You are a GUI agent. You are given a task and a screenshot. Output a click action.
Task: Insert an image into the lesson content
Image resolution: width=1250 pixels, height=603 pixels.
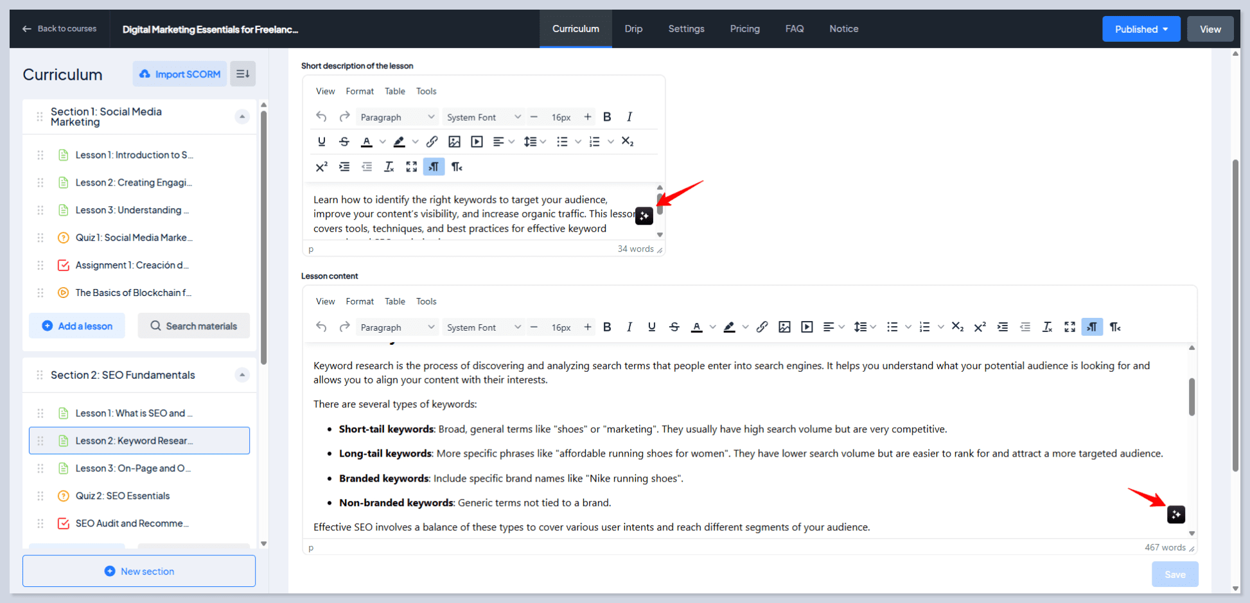coord(784,327)
